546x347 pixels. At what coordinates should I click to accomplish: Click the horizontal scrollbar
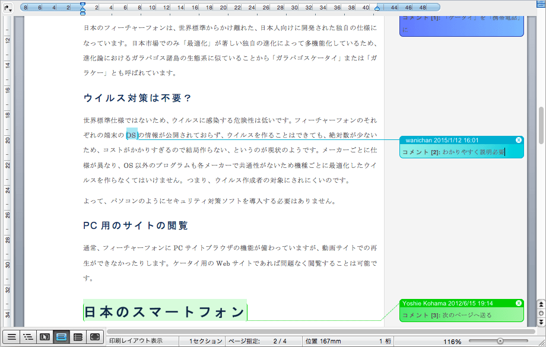(320, 332)
